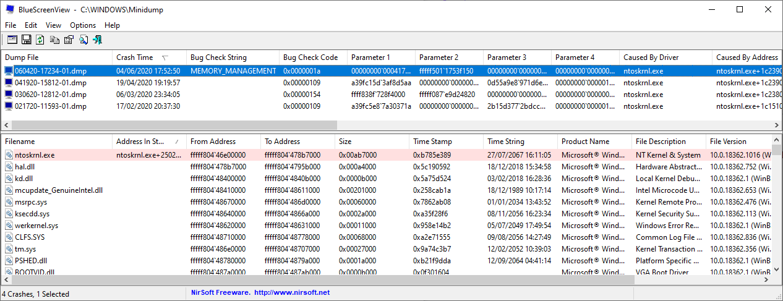Image resolution: width=783 pixels, height=301 pixels.
Task: Visit the nirsoft.net website link
Action: pyautogui.click(x=291, y=292)
